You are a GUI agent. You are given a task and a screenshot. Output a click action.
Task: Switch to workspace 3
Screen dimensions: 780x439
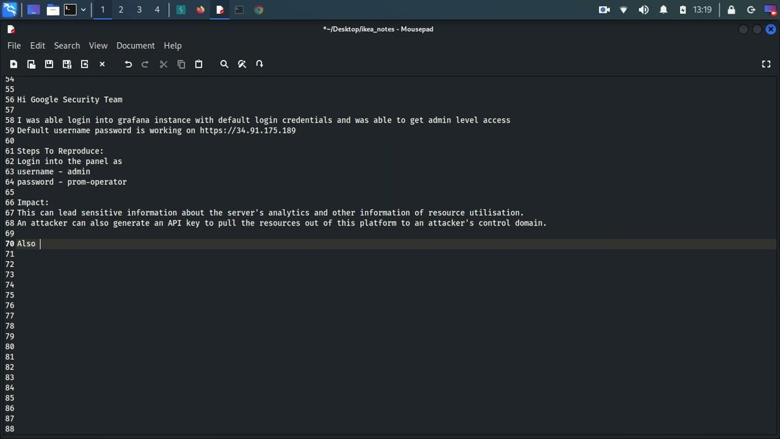pyautogui.click(x=139, y=10)
